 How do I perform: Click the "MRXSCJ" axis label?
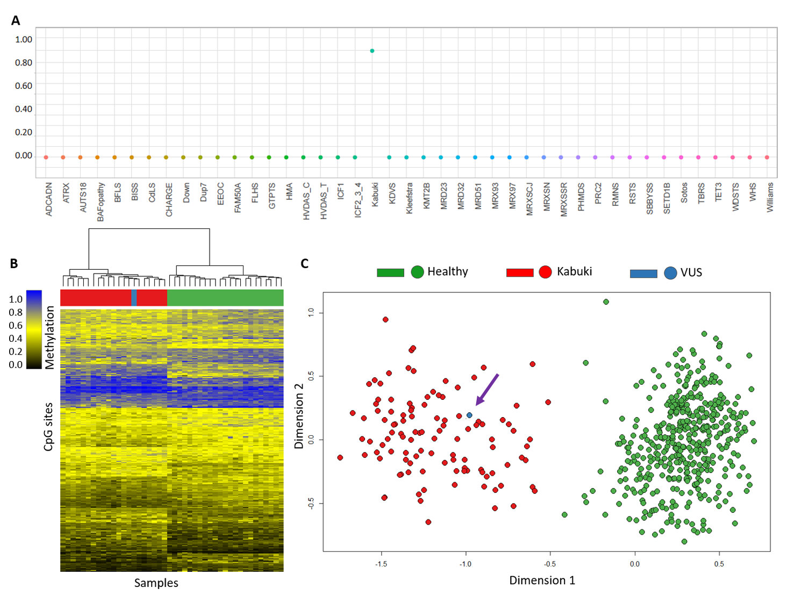coord(530,199)
